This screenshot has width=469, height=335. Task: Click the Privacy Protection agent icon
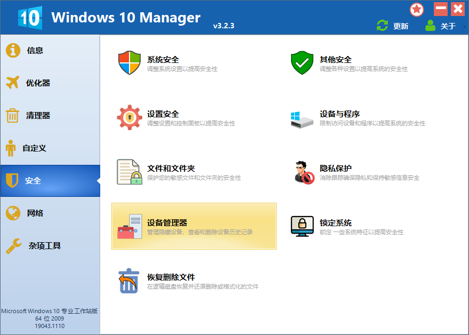click(x=302, y=172)
